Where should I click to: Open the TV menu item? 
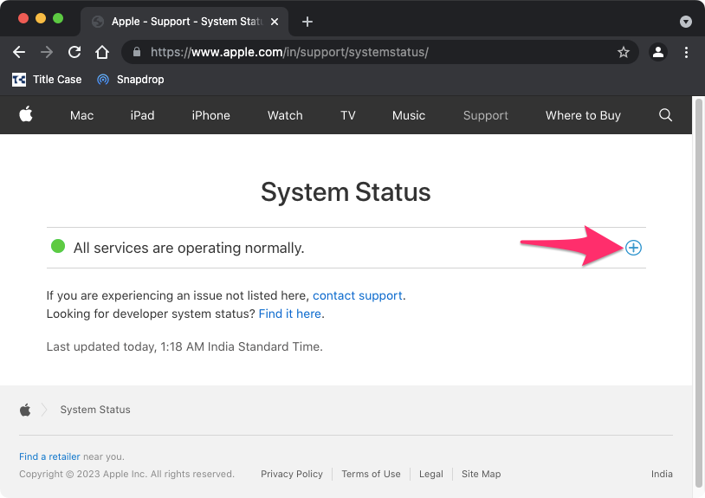(347, 115)
